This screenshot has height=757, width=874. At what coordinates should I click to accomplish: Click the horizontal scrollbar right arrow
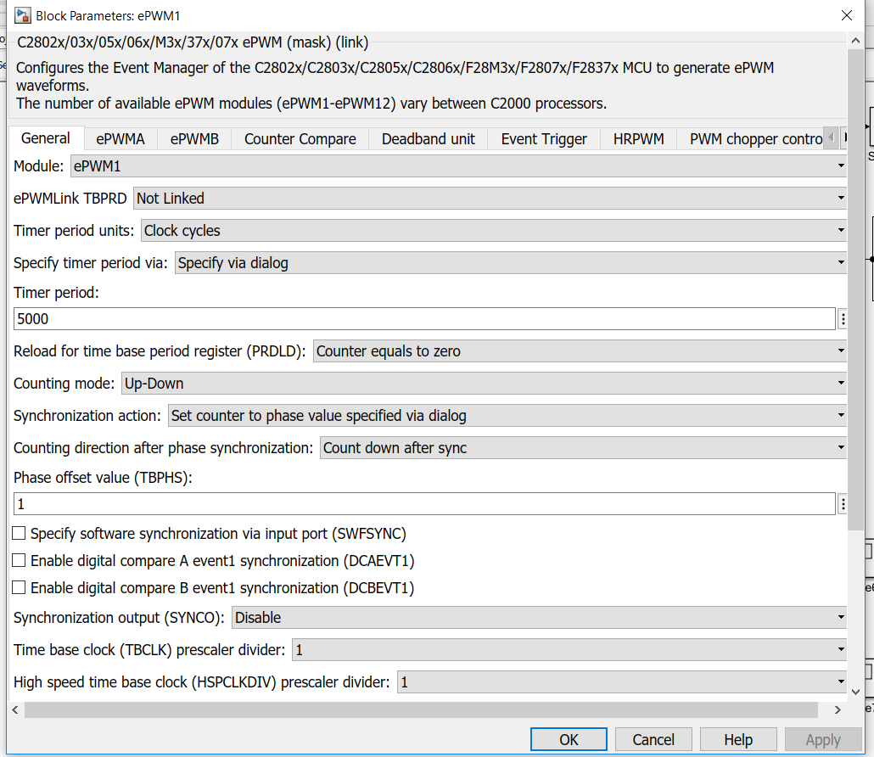coord(838,709)
